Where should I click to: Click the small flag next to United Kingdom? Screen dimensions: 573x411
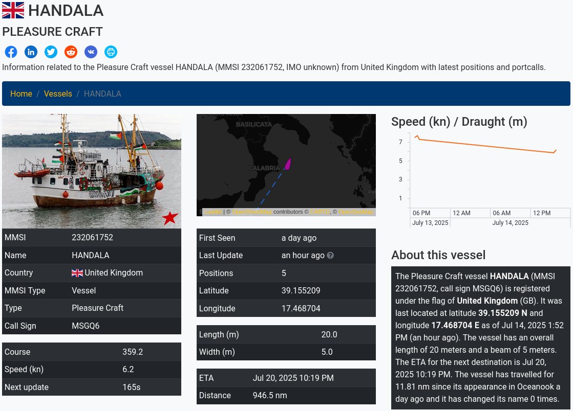(x=77, y=273)
